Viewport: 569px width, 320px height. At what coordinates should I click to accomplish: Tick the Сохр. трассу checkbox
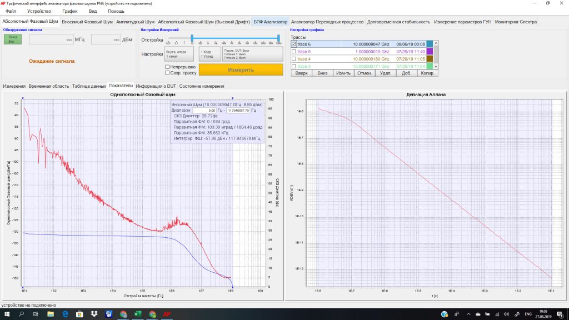click(x=167, y=73)
